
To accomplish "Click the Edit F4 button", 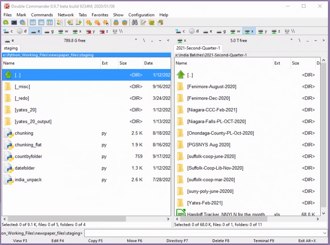I will click(x=58, y=241).
